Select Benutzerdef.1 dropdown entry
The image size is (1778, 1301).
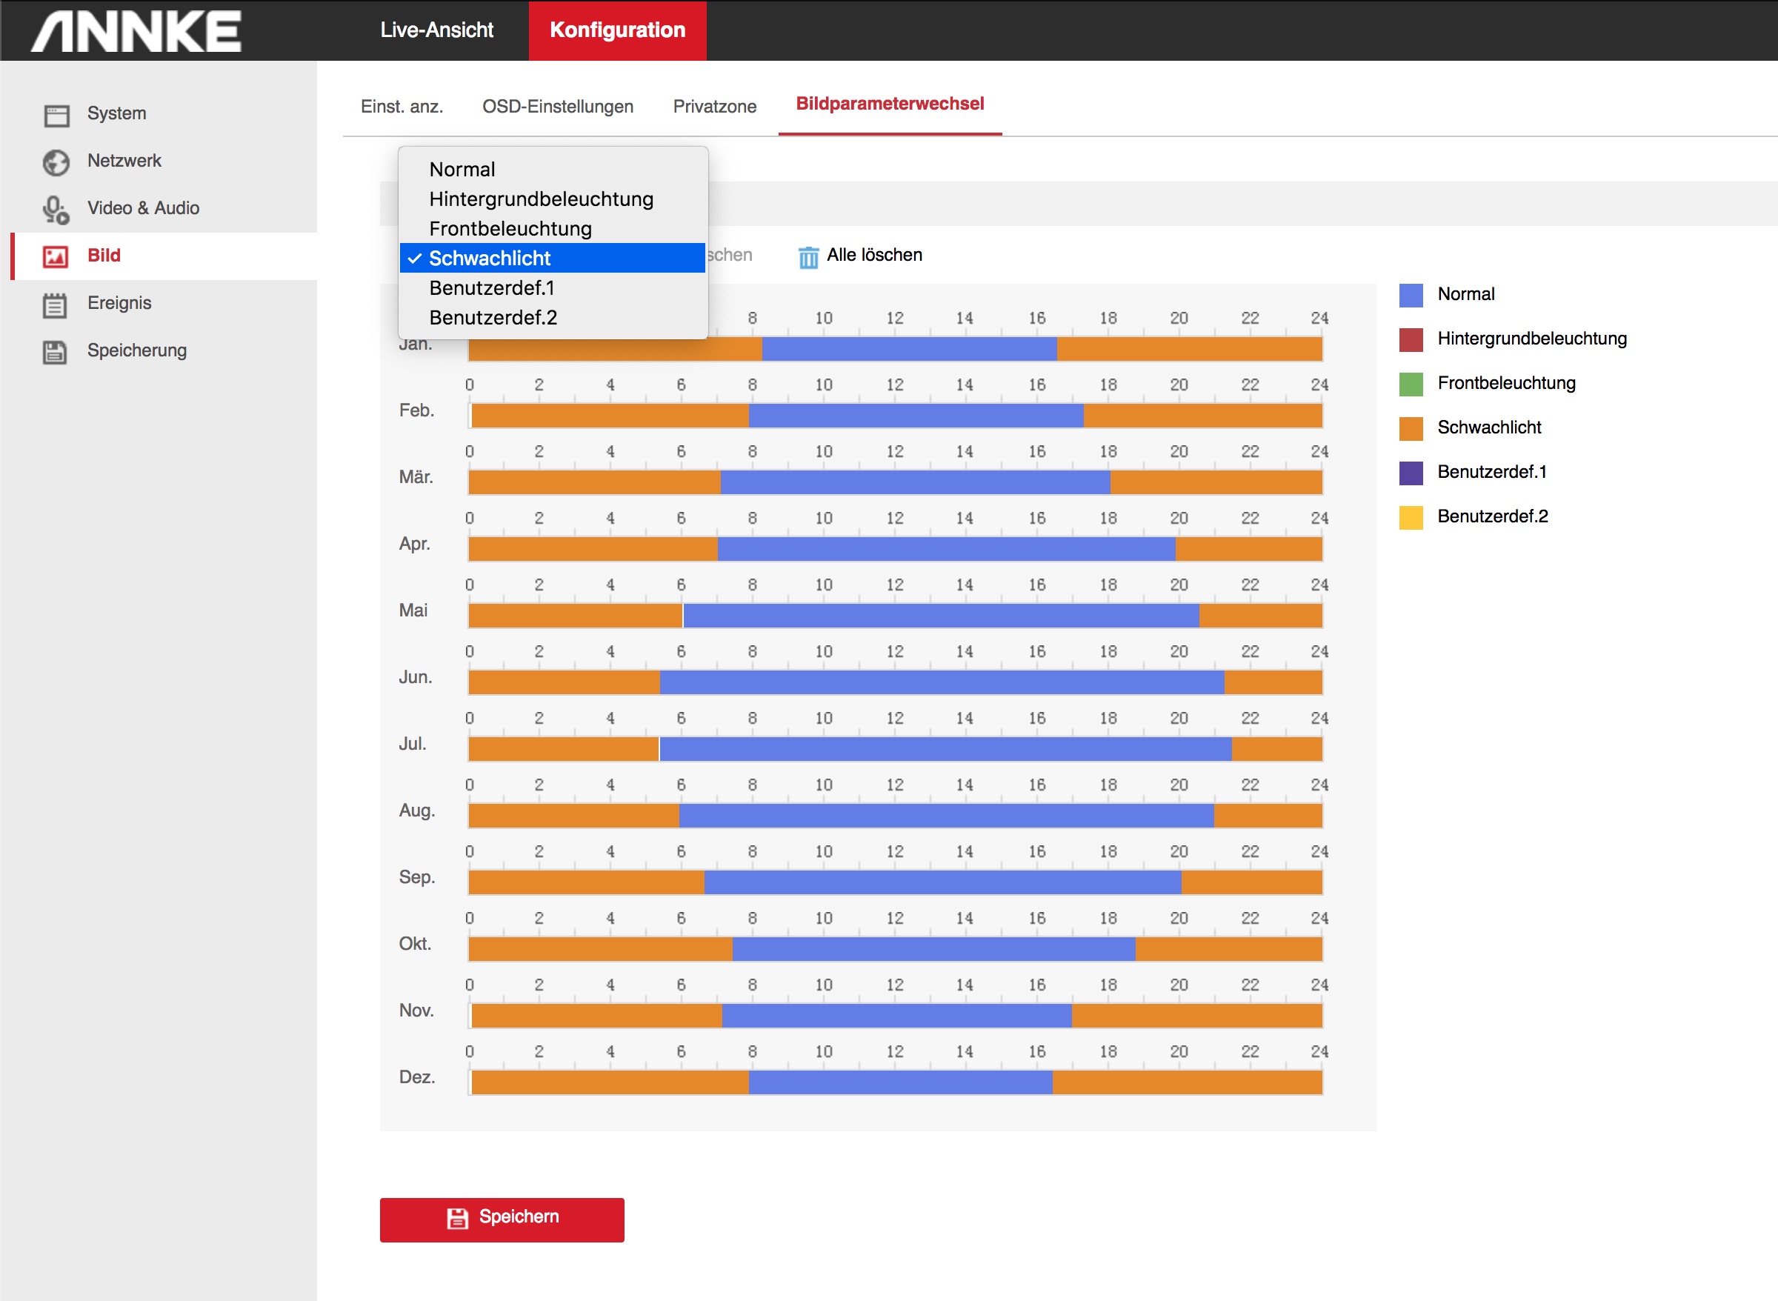coord(492,288)
